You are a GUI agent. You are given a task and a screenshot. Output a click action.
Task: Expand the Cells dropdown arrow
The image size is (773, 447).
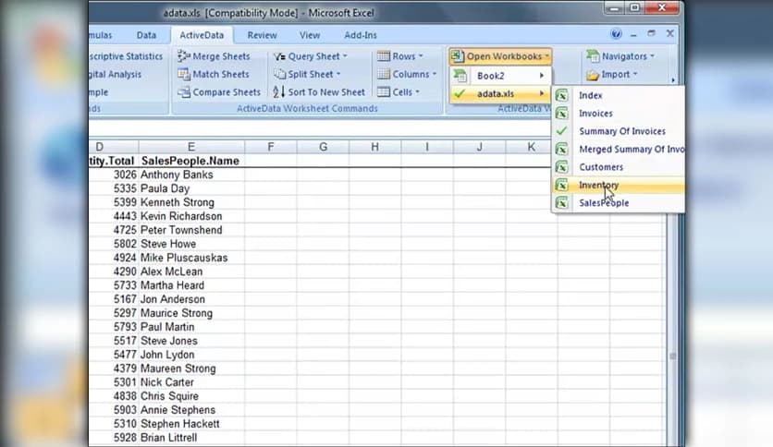tap(418, 92)
